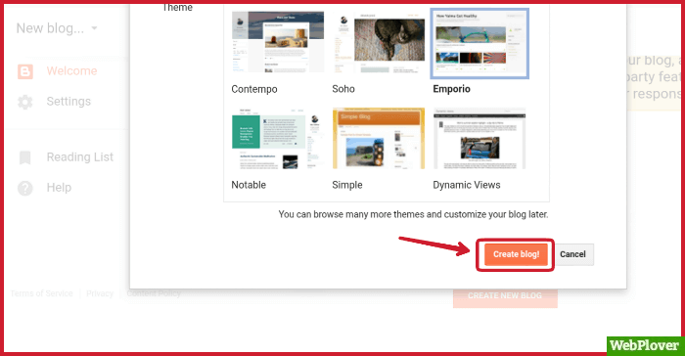Open the Content Policy link
This screenshot has width=685, height=356.
154,293
